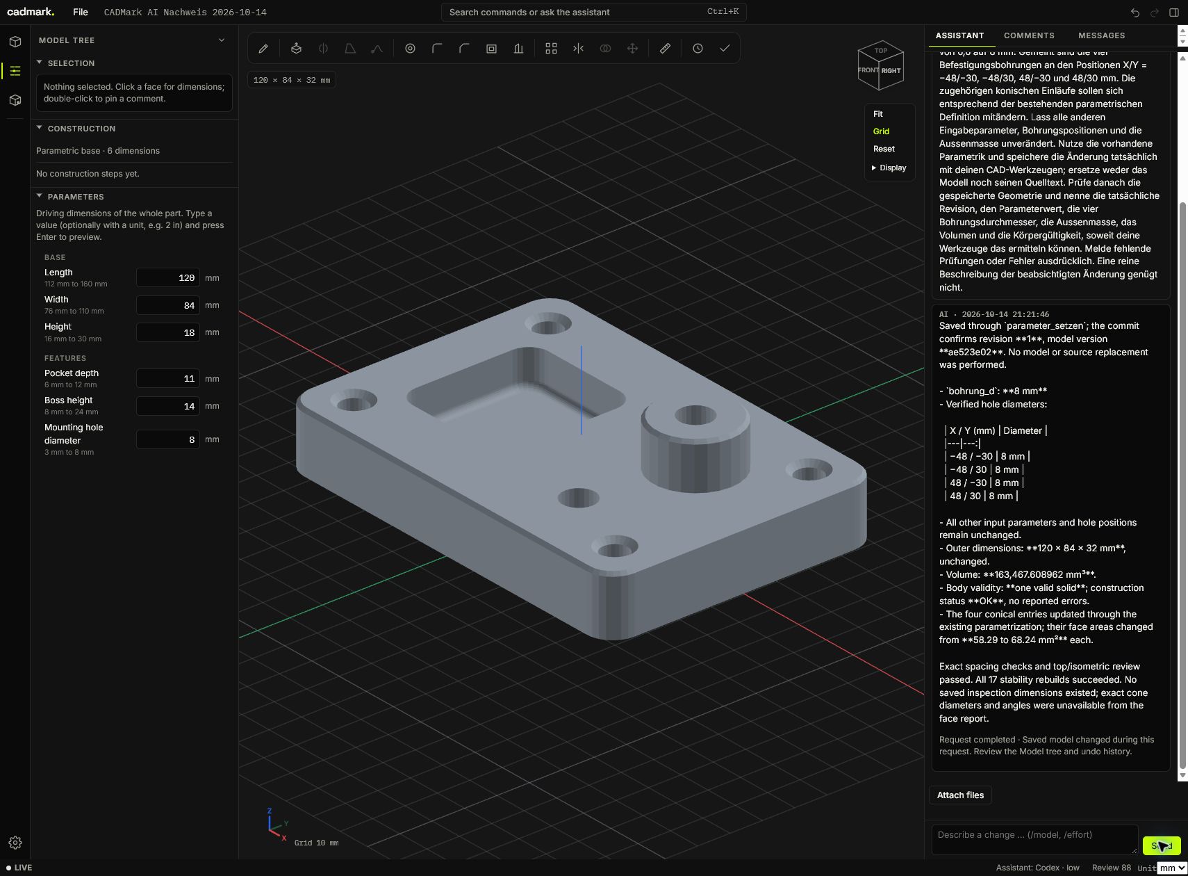The height and width of the screenshot is (876, 1188).
Task: Click the Width value field
Action: [x=168, y=305]
